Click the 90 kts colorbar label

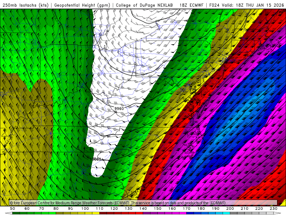70,209
